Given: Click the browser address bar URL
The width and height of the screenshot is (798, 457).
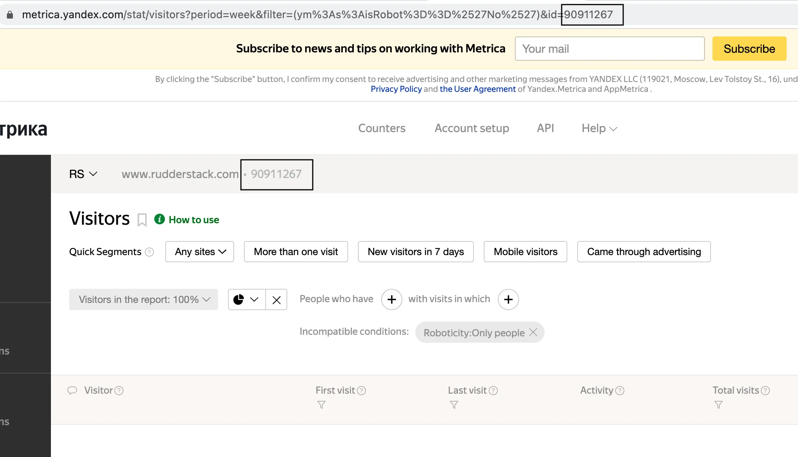Looking at the screenshot, I should pyautogui.click(x=317, y=14).
